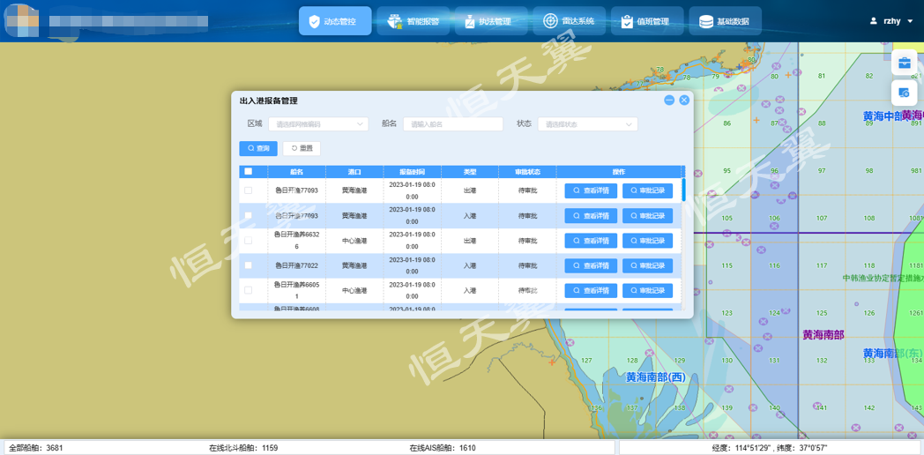Click the layer settings icon below the briefcase
Screen dimensions: 924x455
click(905, 93)
